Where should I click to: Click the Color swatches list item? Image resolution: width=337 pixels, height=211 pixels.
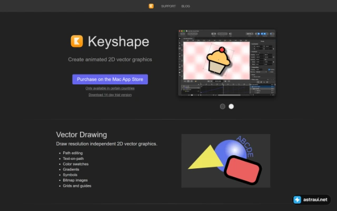(x=76, y=164)
